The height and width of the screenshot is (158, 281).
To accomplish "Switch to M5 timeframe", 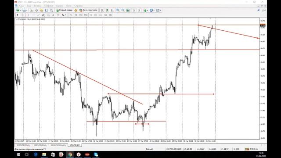I will 76,15.
